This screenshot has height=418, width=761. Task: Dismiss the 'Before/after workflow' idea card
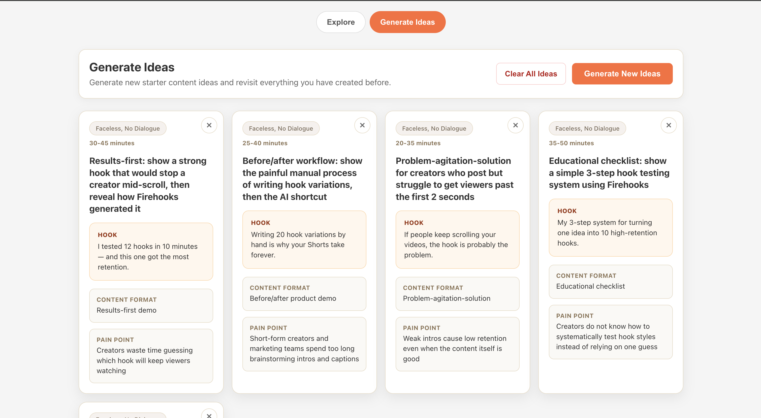click(x=362, y=125)
